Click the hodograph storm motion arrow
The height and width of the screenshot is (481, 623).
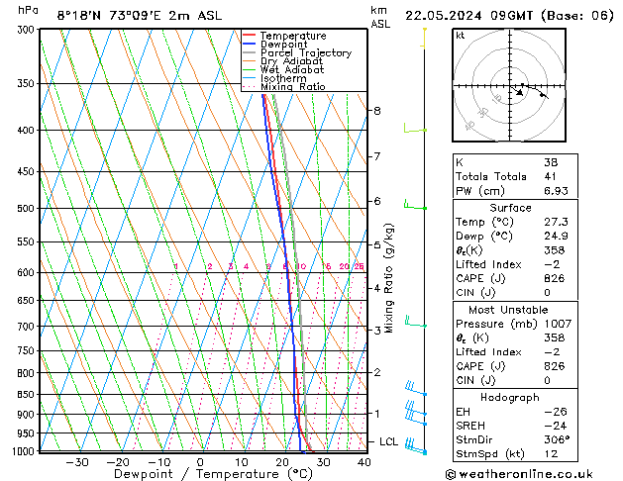point(516,91)
